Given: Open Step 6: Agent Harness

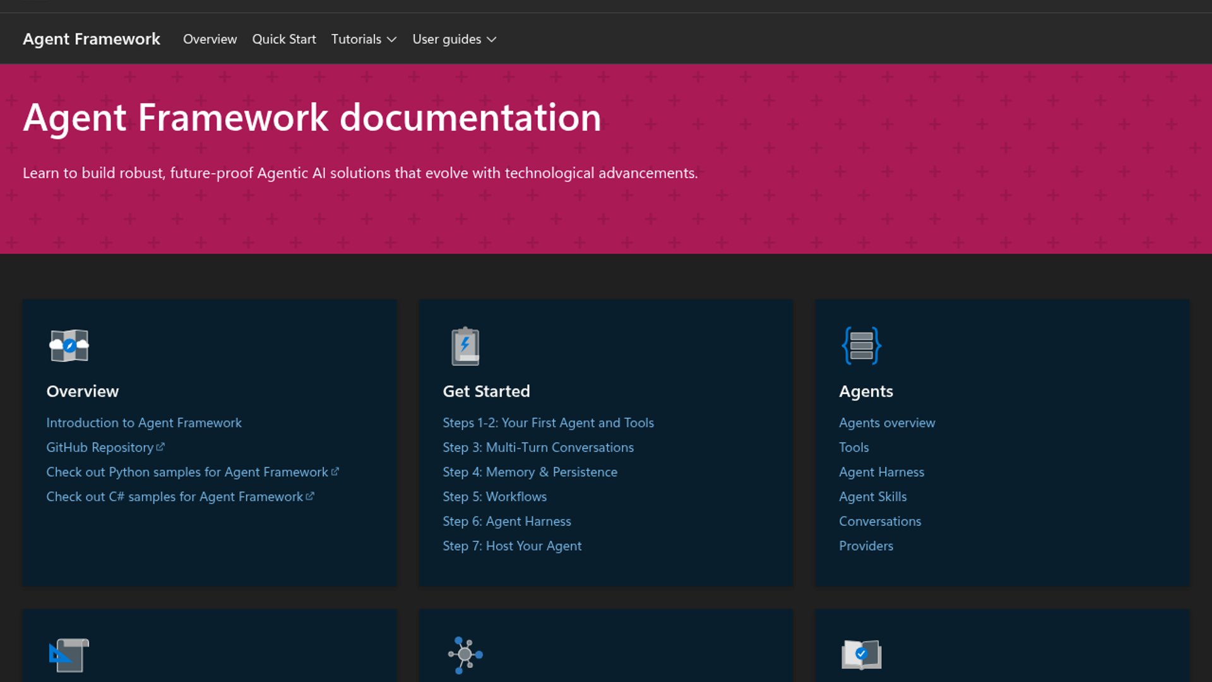Looking at the screenshot, I should [x=507, y=521].
